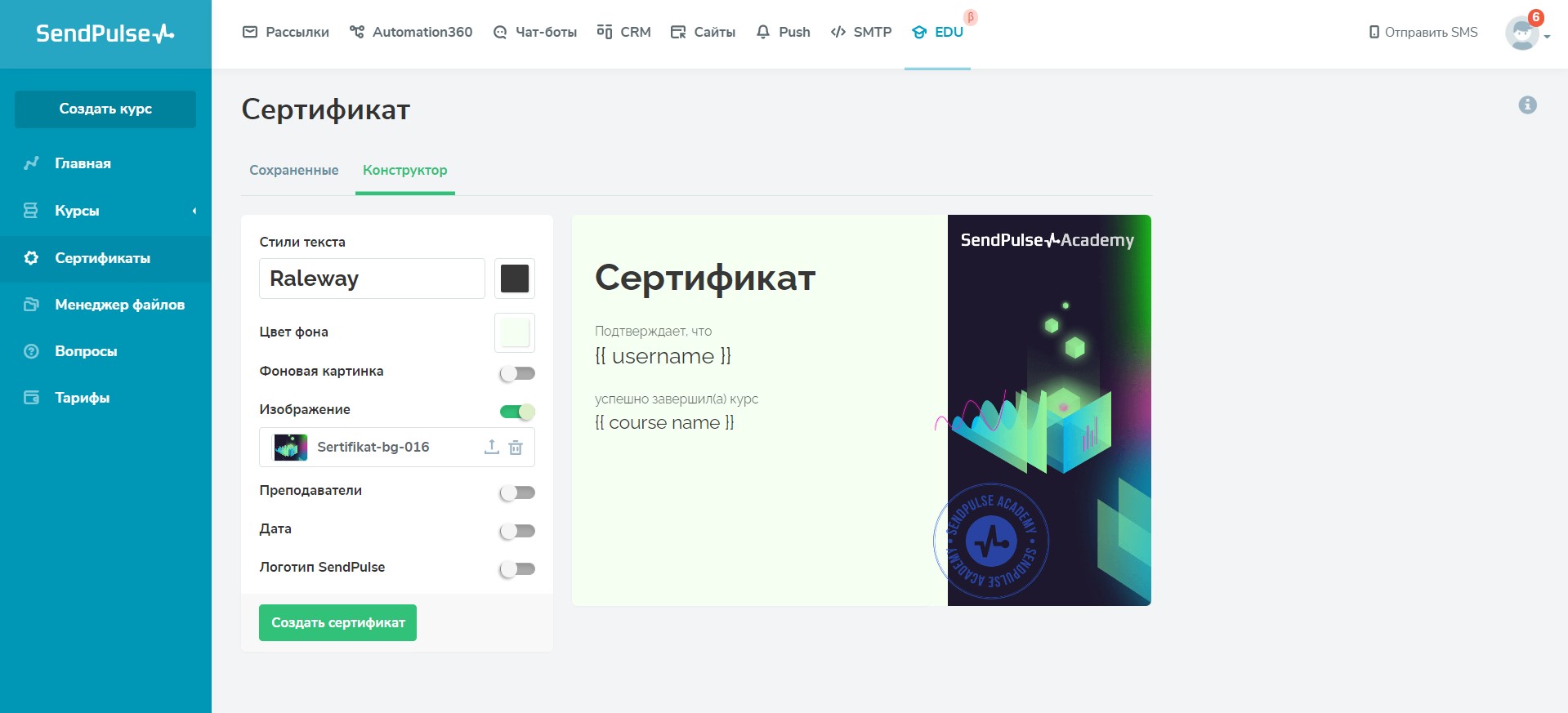1568x713 pixels.
Task: Open the Сайты menu item
Action: pyautogui.click(x=703, y=32)
